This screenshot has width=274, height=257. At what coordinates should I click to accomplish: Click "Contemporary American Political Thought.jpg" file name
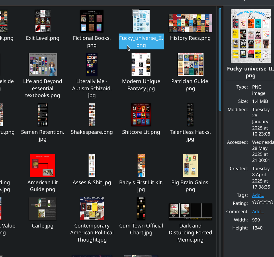click(92, 233)
